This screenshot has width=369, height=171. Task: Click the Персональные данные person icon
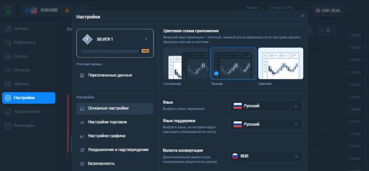82,76
